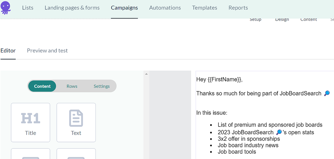334x159 pixels.
Task: Open the Lists section
Action: 28,8
